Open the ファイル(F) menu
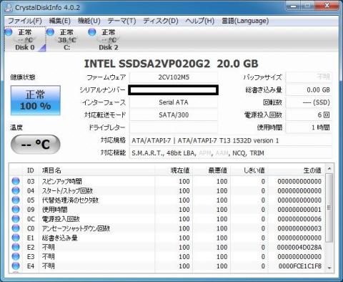343x282 pixels. [25, 21]
